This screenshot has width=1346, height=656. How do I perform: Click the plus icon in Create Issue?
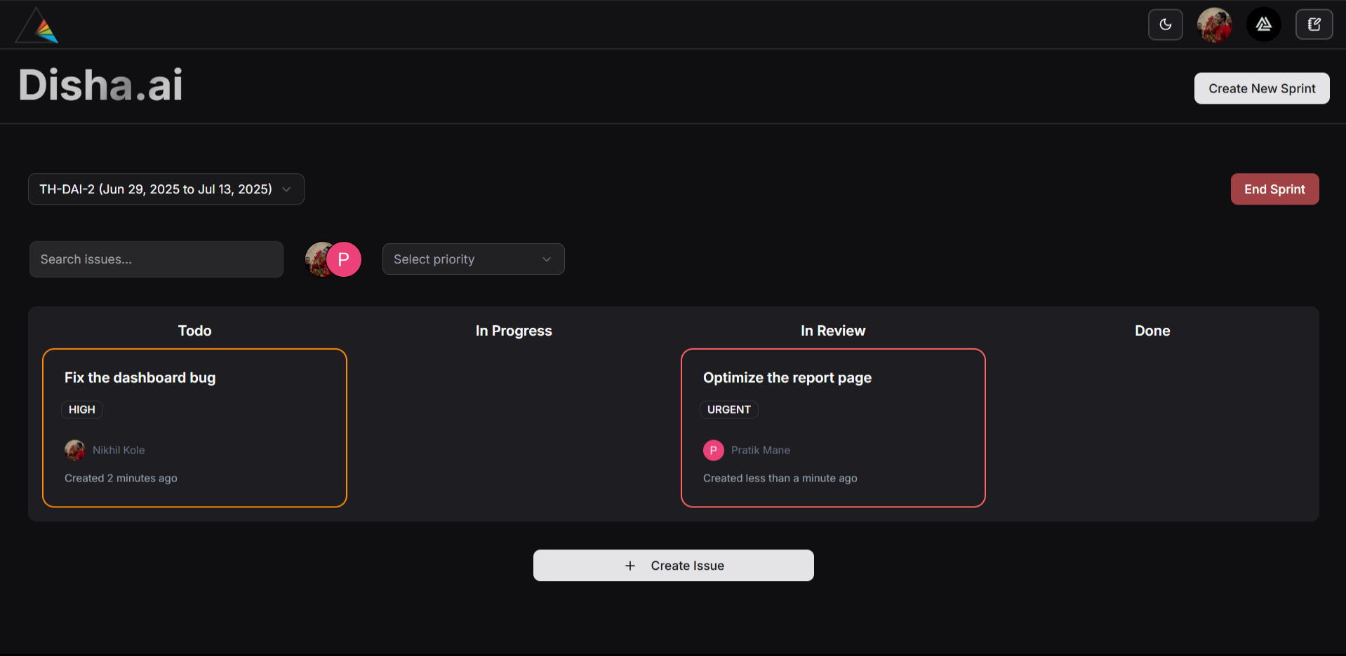click(x=630, y=566)
